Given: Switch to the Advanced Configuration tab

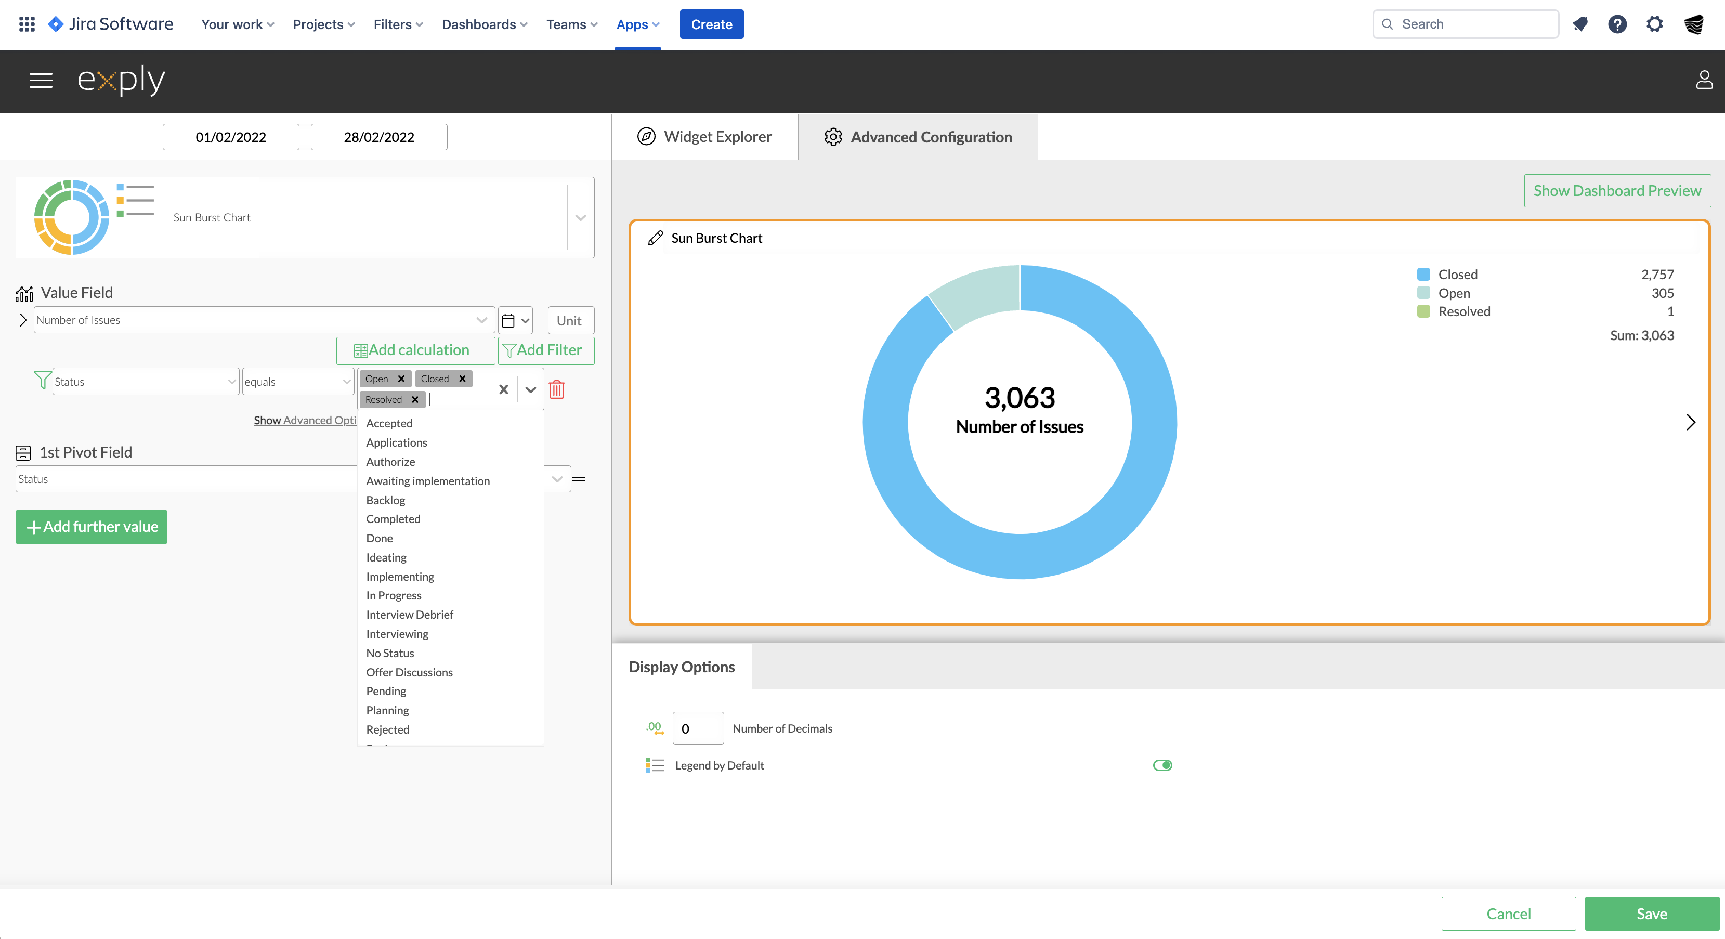Looking at the screenshot, I should [931, 137].
